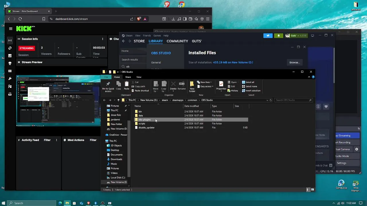The image size is (367, 206).
Task: Open the Steam LIBRARY tab
Action: [x=156, y=41]
